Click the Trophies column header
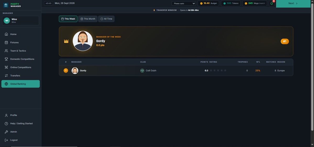This screenshot has height=147, width=314. click(x=243, y=62)
